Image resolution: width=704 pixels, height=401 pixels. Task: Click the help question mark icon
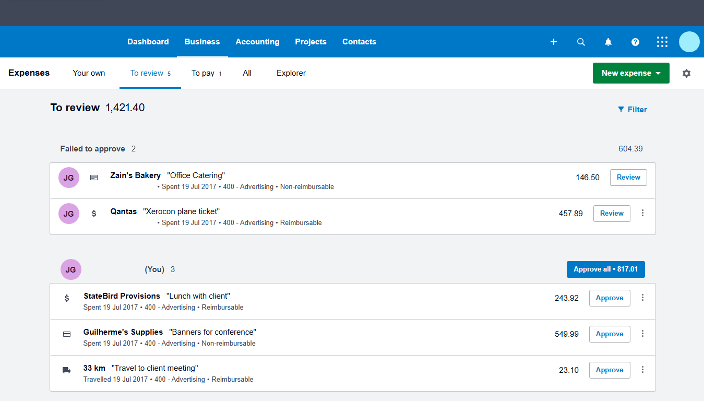click(635, 42)
